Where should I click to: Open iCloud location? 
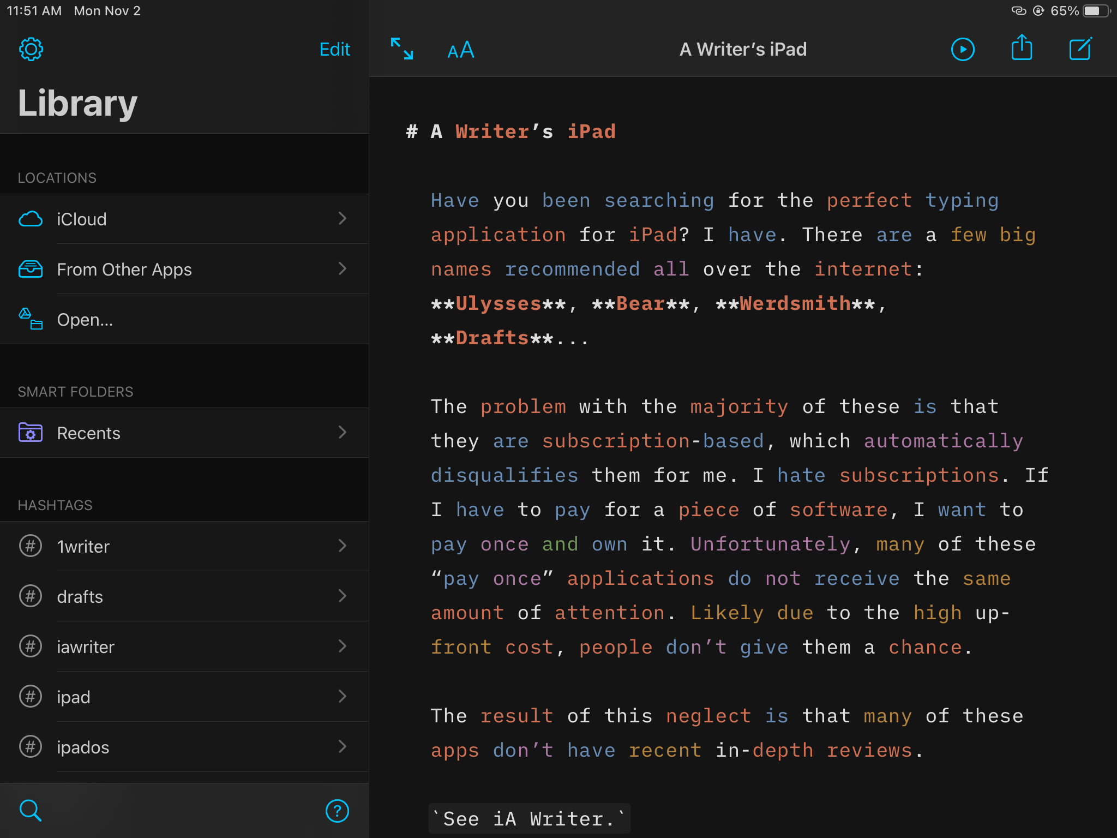184,219
